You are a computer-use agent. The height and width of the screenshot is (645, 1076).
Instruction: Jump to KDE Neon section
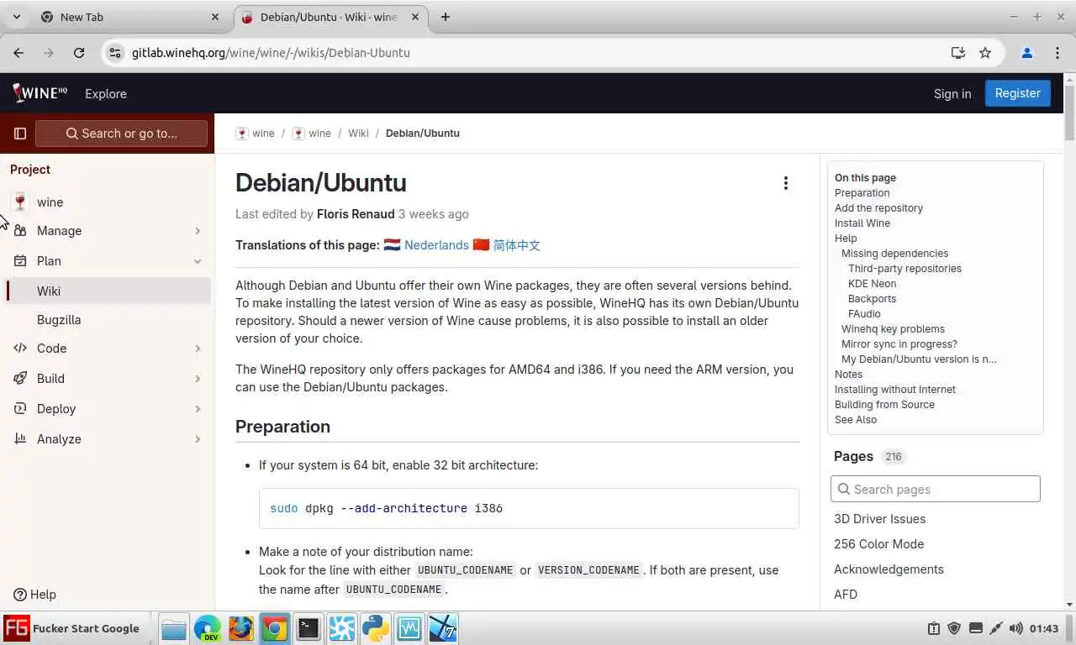click(x=872, y=284)
